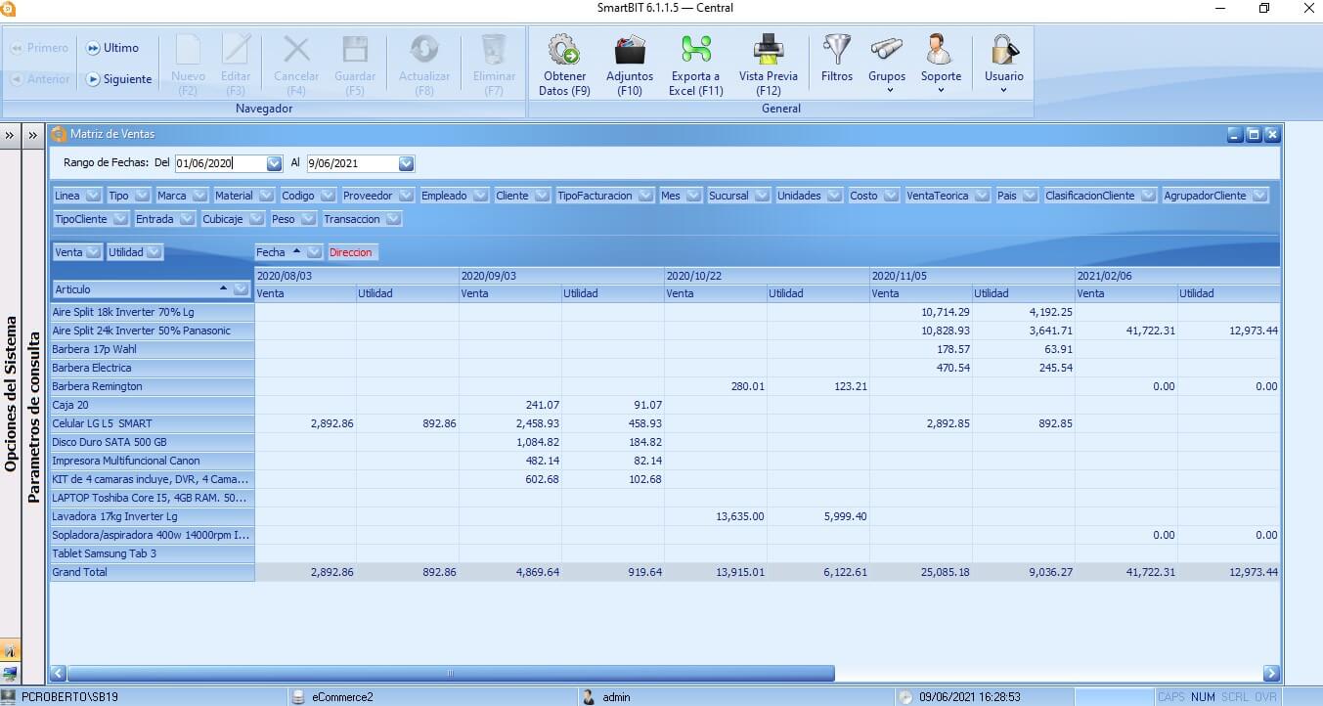The image size is (1323, 706).
Task: Click the Actualizar (F8) icon
Action: tap(424, 49)
